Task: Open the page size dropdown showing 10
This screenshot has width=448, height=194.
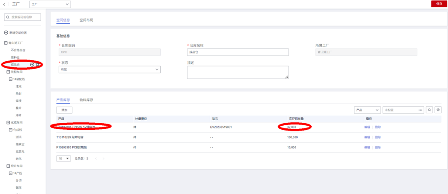Action: pos(64,158)
